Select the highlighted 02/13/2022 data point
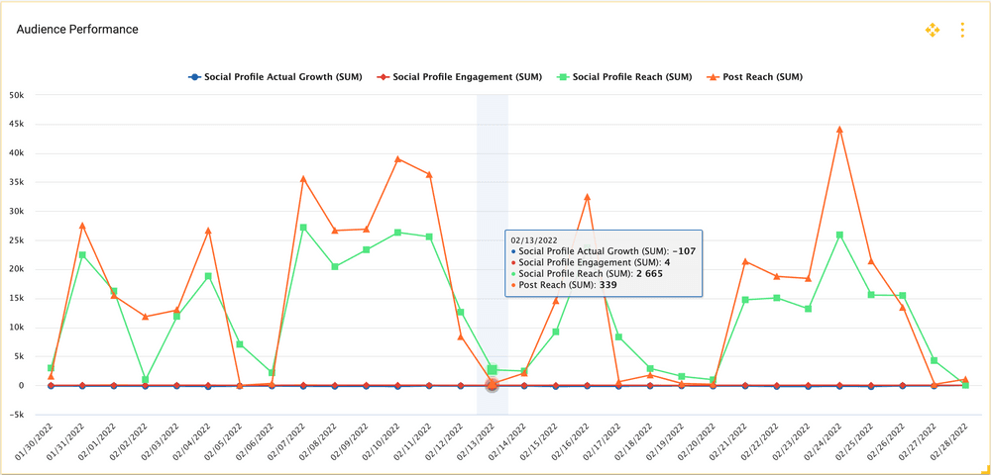Screen dimensions: 991x475 493,384
